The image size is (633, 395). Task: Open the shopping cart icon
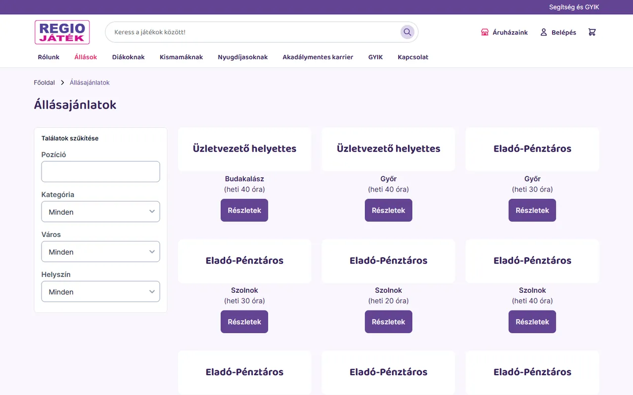tap(592, 32)
